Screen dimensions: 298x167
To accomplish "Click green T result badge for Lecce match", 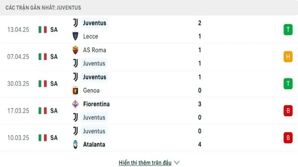I will tap(288, 30).
